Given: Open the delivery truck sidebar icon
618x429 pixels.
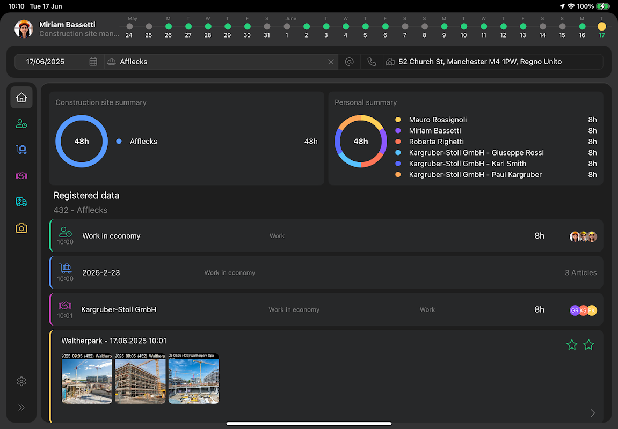Looking at the screenshot, I should tap(21, 202).
